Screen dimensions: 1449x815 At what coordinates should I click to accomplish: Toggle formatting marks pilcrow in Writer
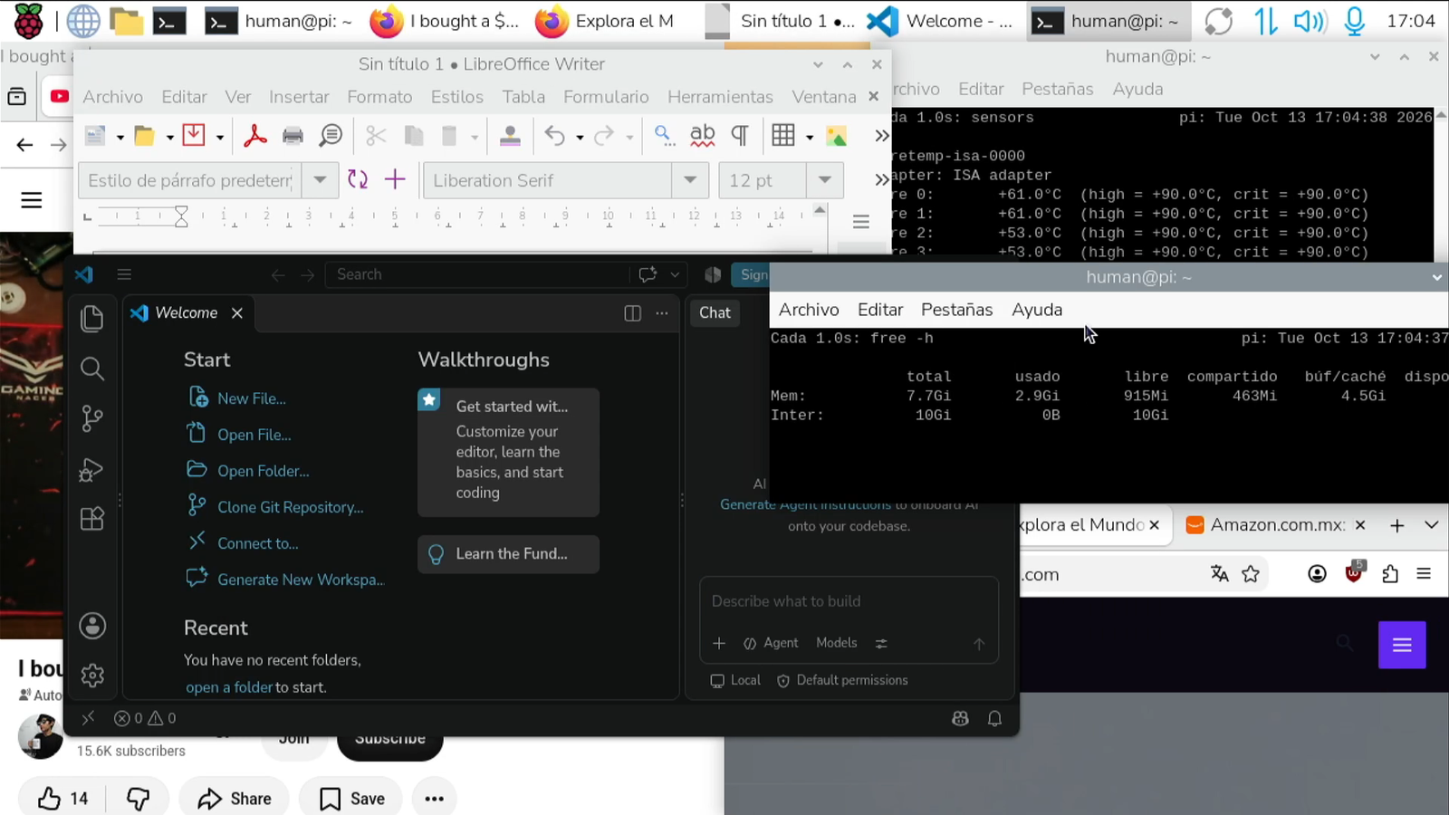[740, 136]
